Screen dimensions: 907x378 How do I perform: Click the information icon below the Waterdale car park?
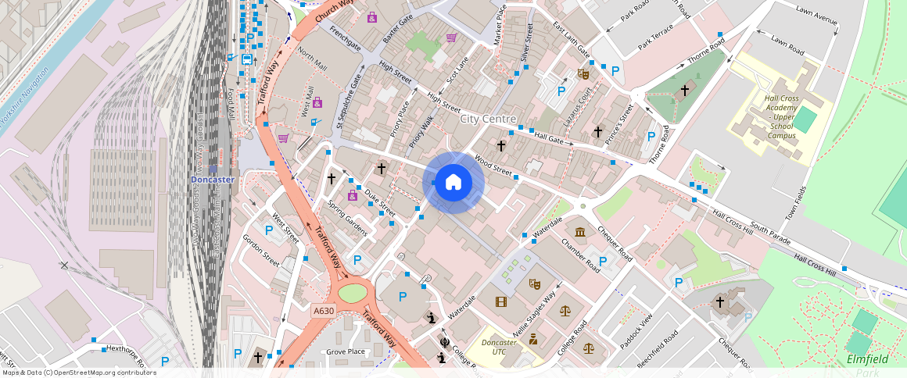pyautogui.click(x=430, y=317)
